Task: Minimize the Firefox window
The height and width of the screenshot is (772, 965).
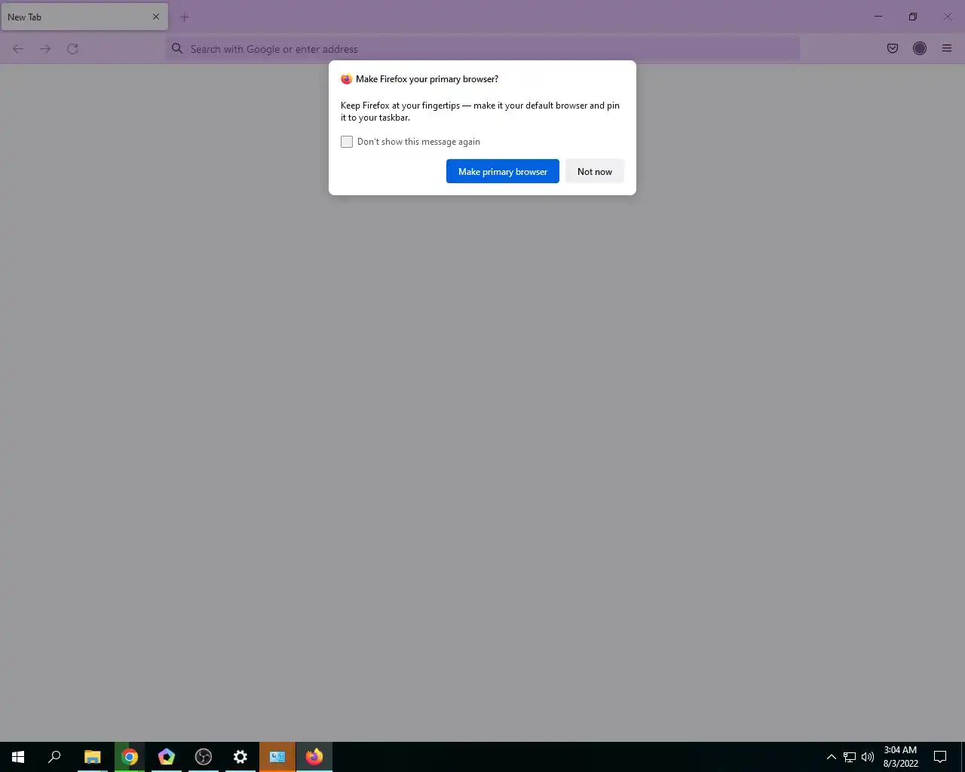Action: [x=878, y=17]
